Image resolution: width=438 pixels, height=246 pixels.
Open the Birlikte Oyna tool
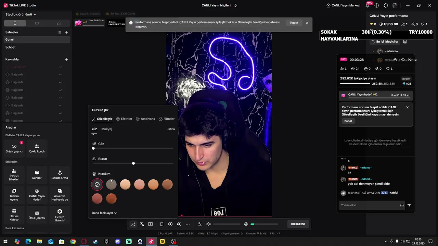pos(60,175)
